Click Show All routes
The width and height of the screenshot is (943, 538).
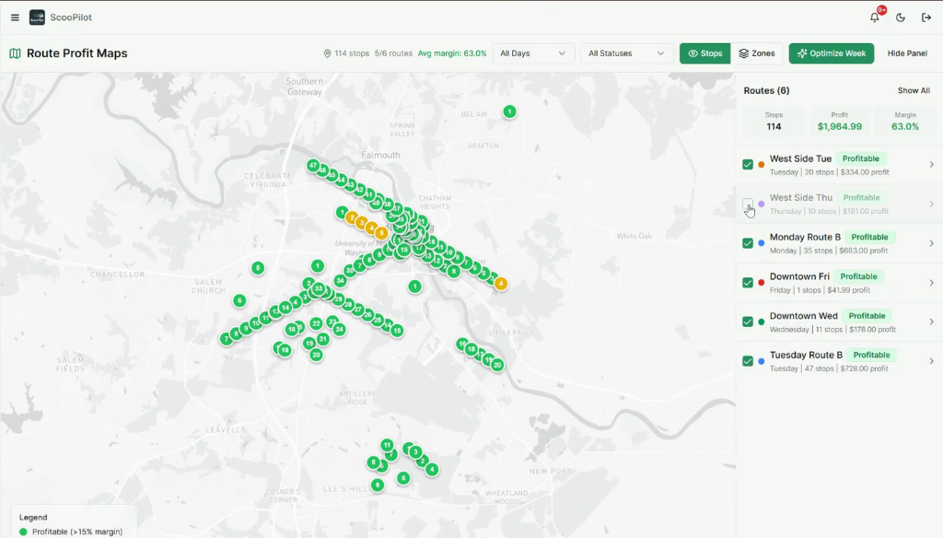coord(914,90)
